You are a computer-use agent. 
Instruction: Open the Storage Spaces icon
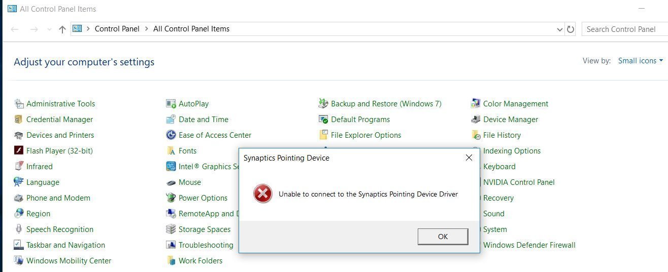[171, 229]
